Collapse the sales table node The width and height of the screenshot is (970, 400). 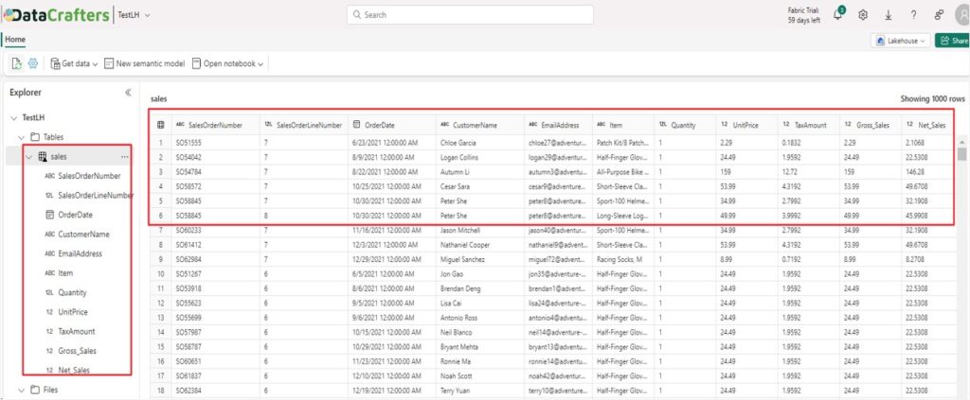point(29,157)
